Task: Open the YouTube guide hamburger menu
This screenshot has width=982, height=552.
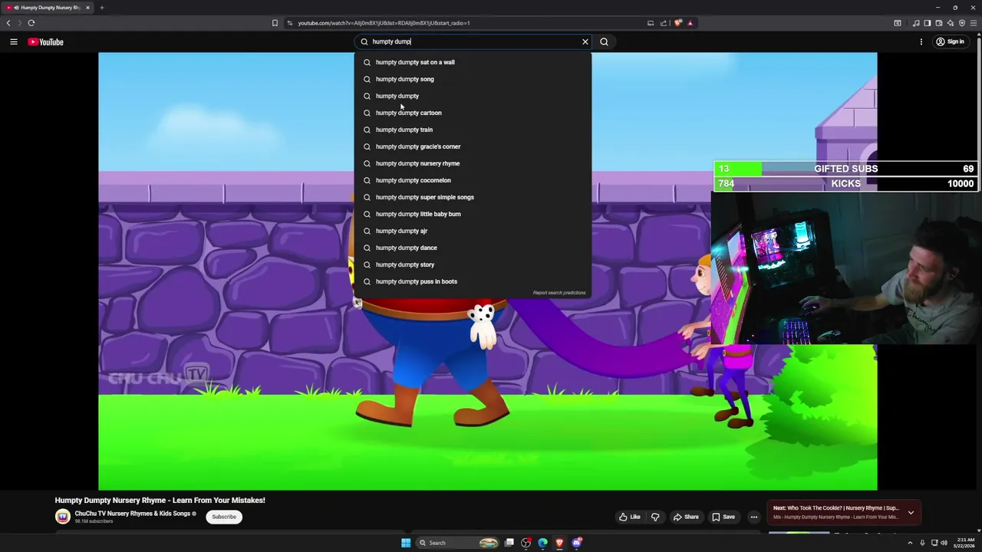Action: pyautogui.click(x=14, y=42)
